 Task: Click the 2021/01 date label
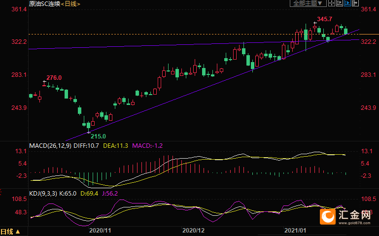[295, 231]
